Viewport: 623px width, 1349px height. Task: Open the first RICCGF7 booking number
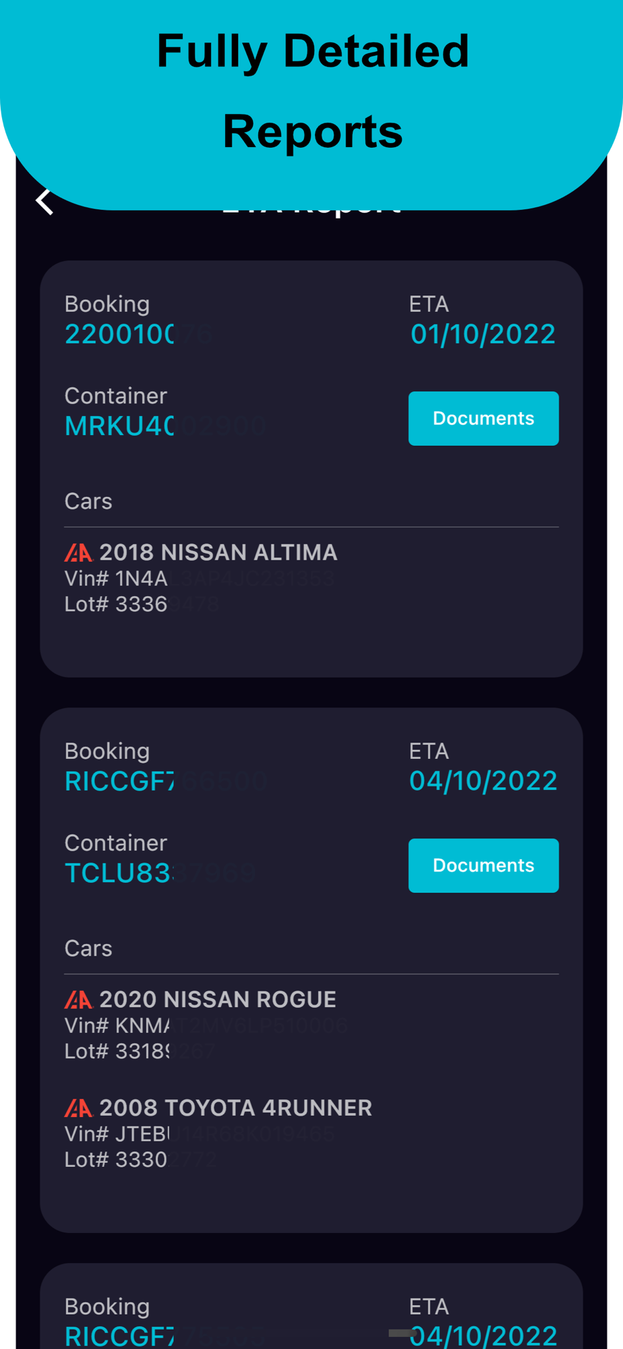(x=120, y=781)
